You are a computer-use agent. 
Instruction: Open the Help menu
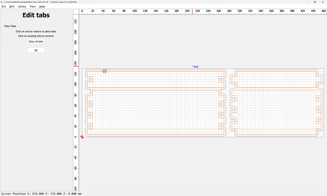42,7
